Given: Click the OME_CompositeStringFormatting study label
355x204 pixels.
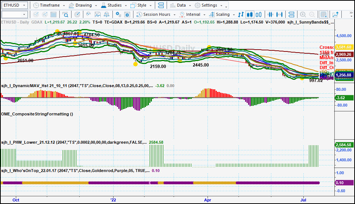Looking at the screenshot, I should tap(37, 114).
